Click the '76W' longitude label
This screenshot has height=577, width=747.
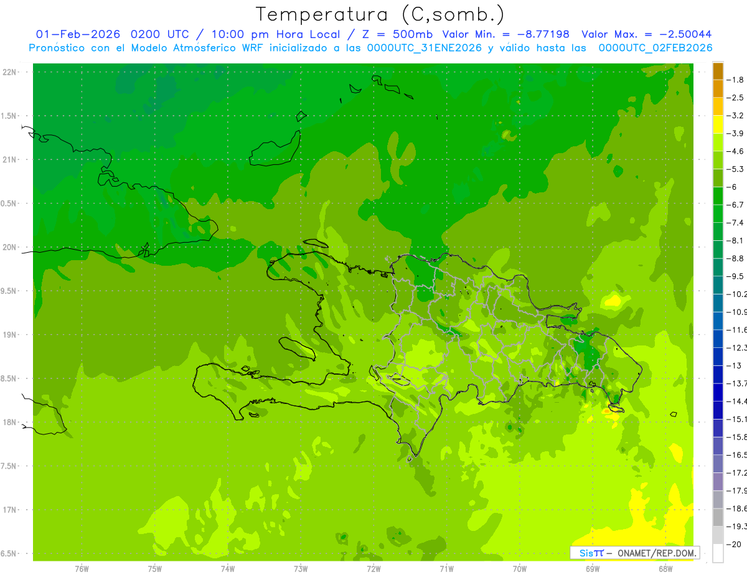point(82,568)
